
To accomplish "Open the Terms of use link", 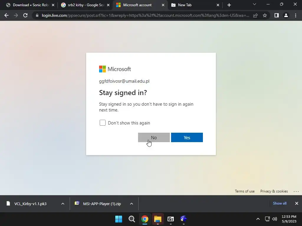I will [244, 191].
